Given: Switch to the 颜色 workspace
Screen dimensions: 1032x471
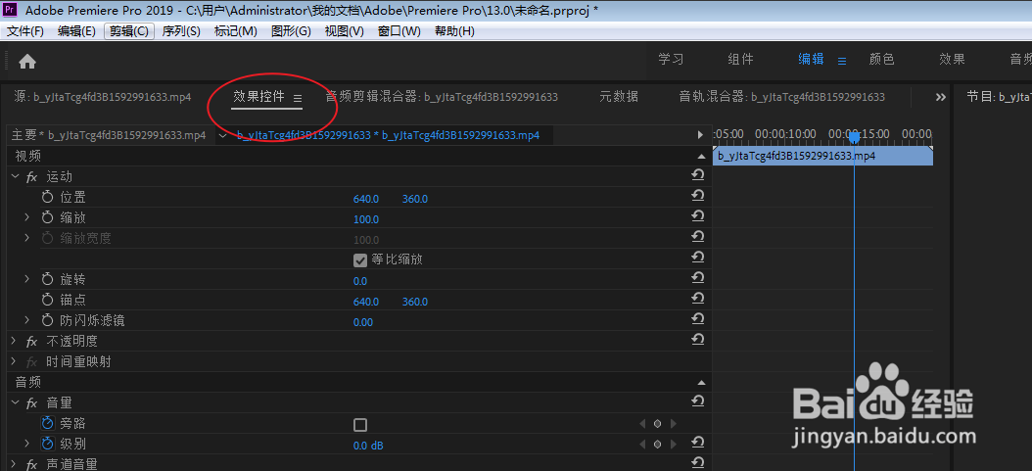Looking at the screenshot, I should 882,59.
